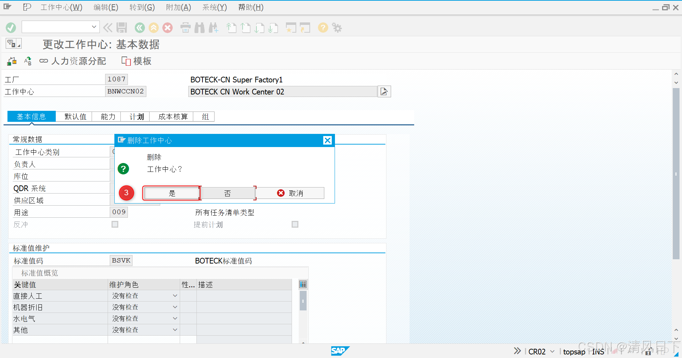Click the long text edit icon beside description
Viewport: 682px width, 358px height.
384,92
